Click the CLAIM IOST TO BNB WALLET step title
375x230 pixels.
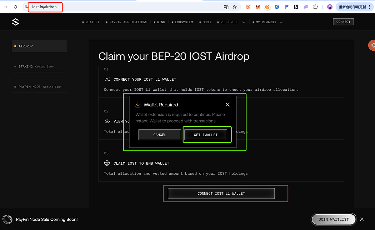pyautogui.click(x=141, y=163)
